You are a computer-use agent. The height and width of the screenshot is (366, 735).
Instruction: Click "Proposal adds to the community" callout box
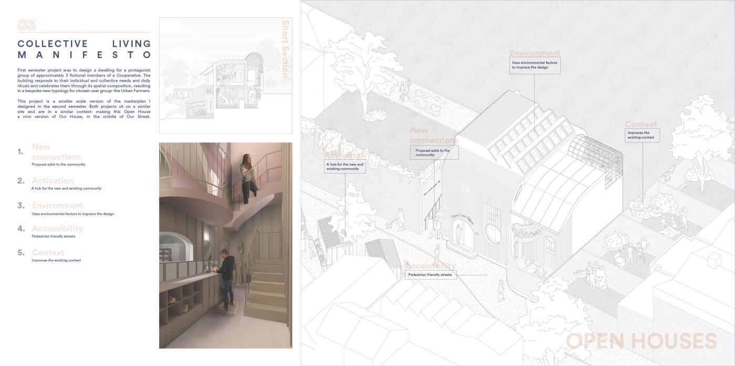(x=434, y=153)
